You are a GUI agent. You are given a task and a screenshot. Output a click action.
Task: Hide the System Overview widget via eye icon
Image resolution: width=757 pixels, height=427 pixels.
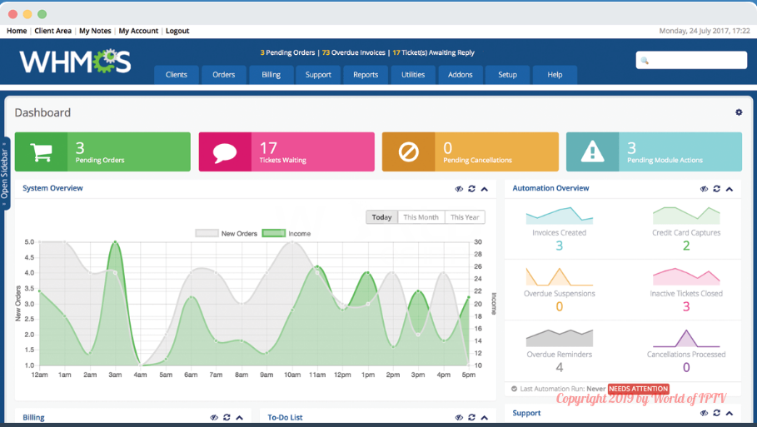pos(459,189)
